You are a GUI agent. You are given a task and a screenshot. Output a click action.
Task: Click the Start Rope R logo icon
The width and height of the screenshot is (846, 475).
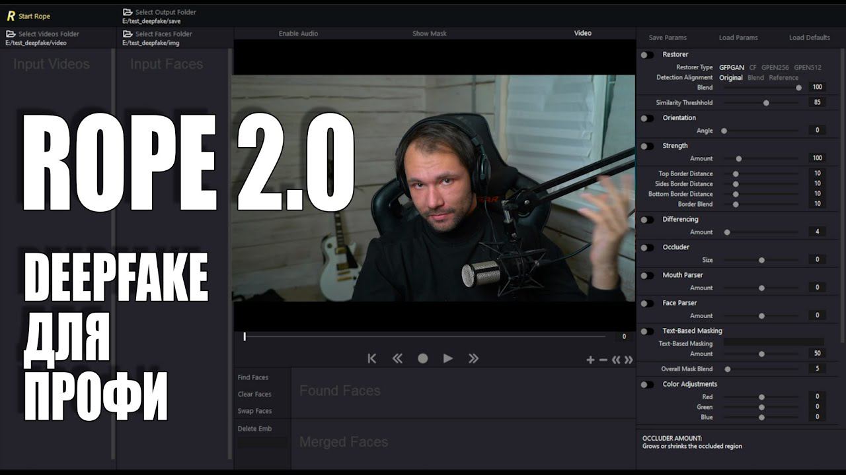click(11, 16)
